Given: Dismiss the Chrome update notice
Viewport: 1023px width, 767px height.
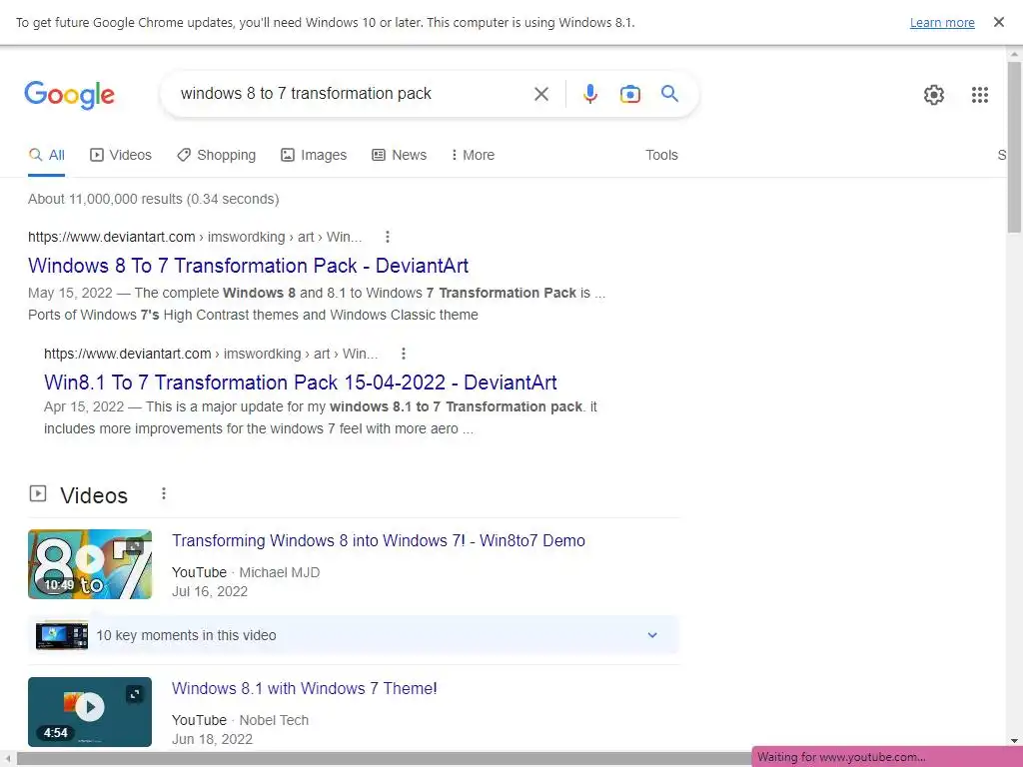Looking at the screenshot, I should tap(998, 22).
